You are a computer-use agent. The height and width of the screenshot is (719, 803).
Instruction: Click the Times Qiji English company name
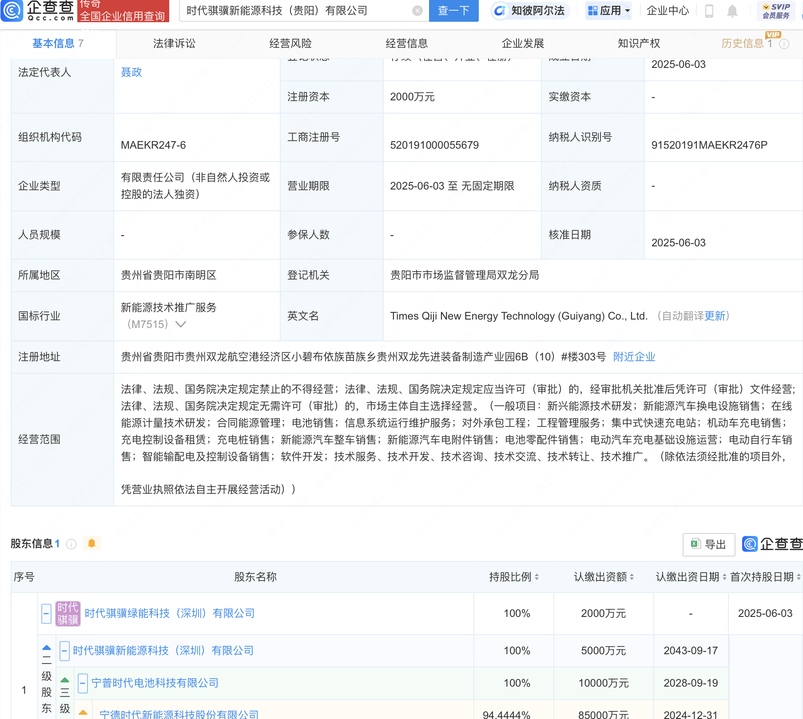[x=519, y=316]
